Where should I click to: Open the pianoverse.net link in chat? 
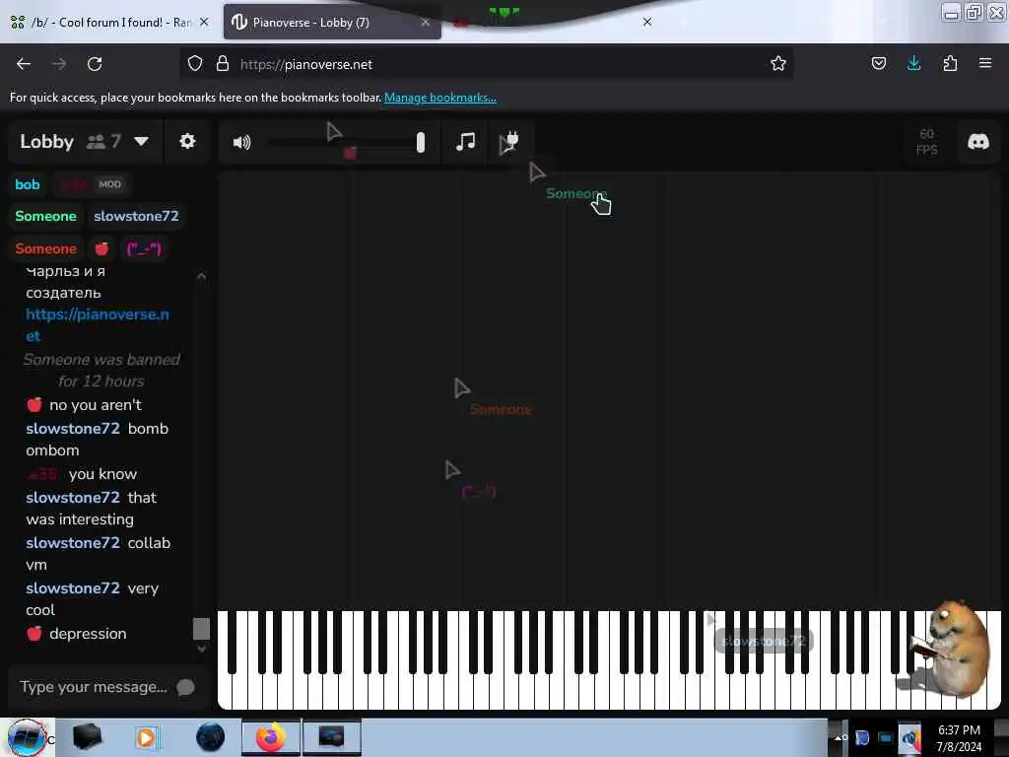(98, 325)
